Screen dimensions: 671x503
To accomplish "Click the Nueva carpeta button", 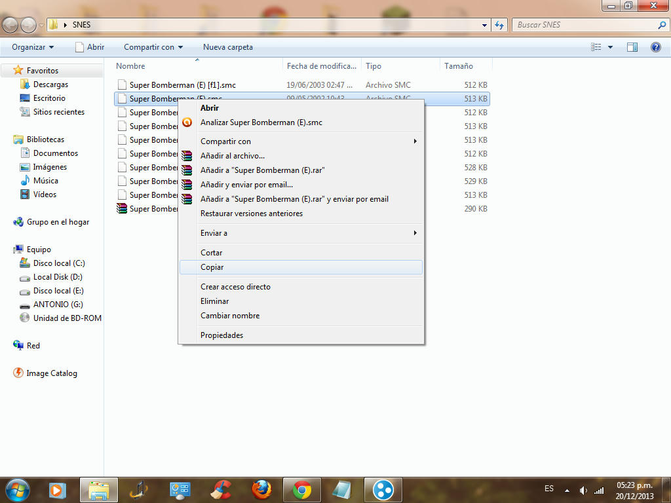I will point(227,47).
